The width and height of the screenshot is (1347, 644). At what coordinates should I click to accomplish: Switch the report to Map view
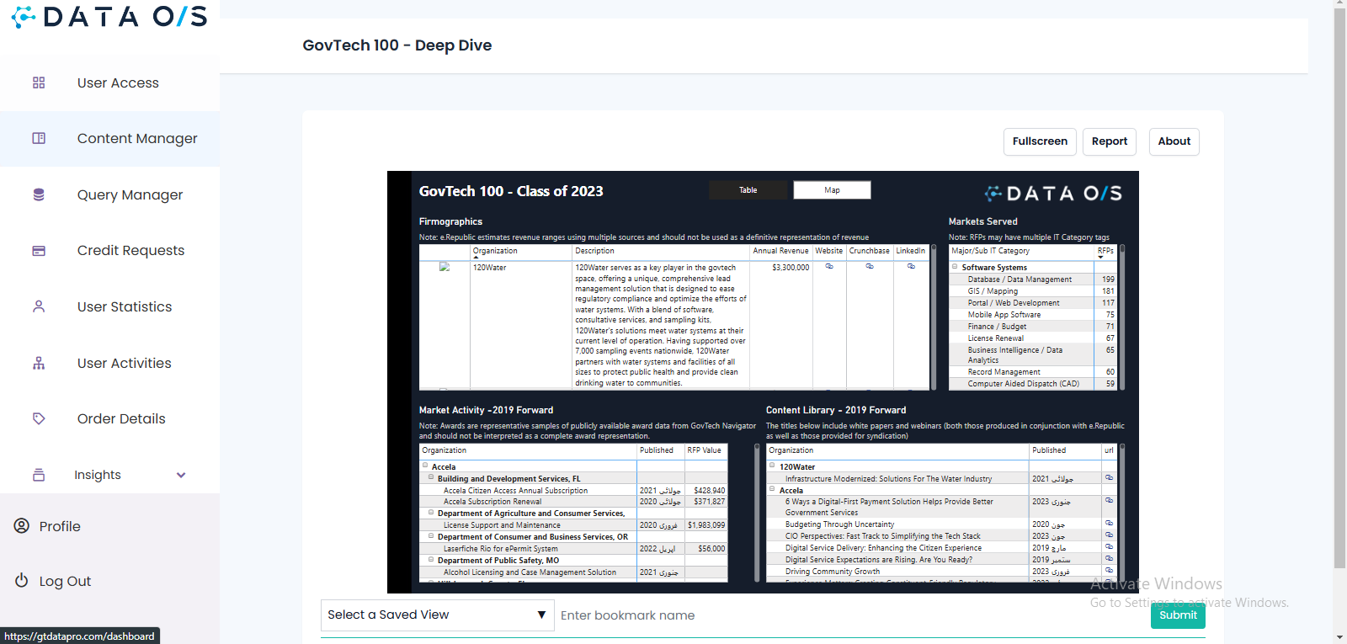pos(832,190)
